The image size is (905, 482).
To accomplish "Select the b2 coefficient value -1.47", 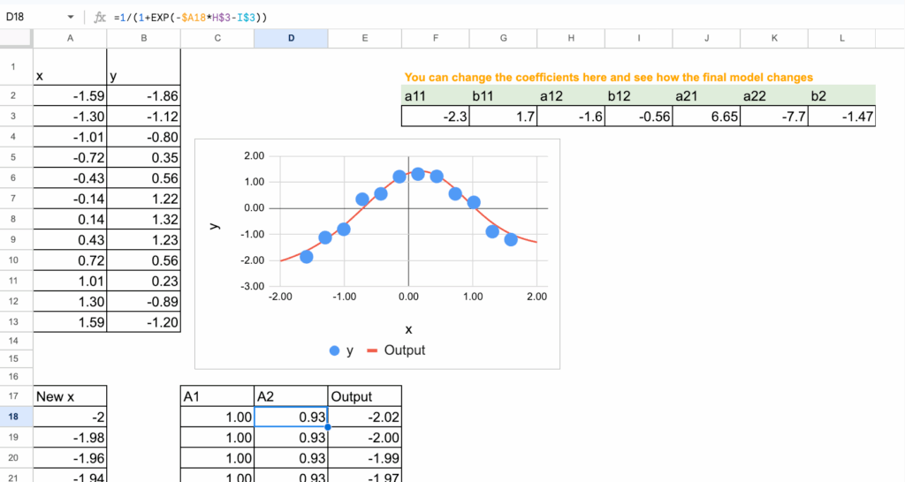I will click(840, 117).
